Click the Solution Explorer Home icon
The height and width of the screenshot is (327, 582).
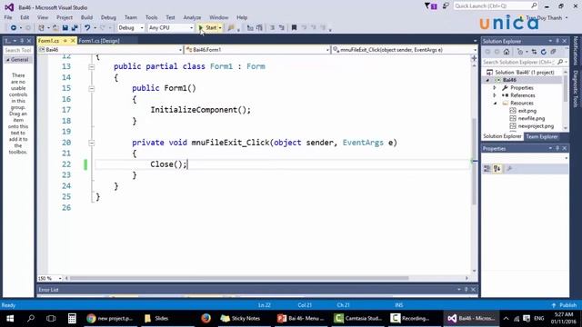click(x=507, y=52)
